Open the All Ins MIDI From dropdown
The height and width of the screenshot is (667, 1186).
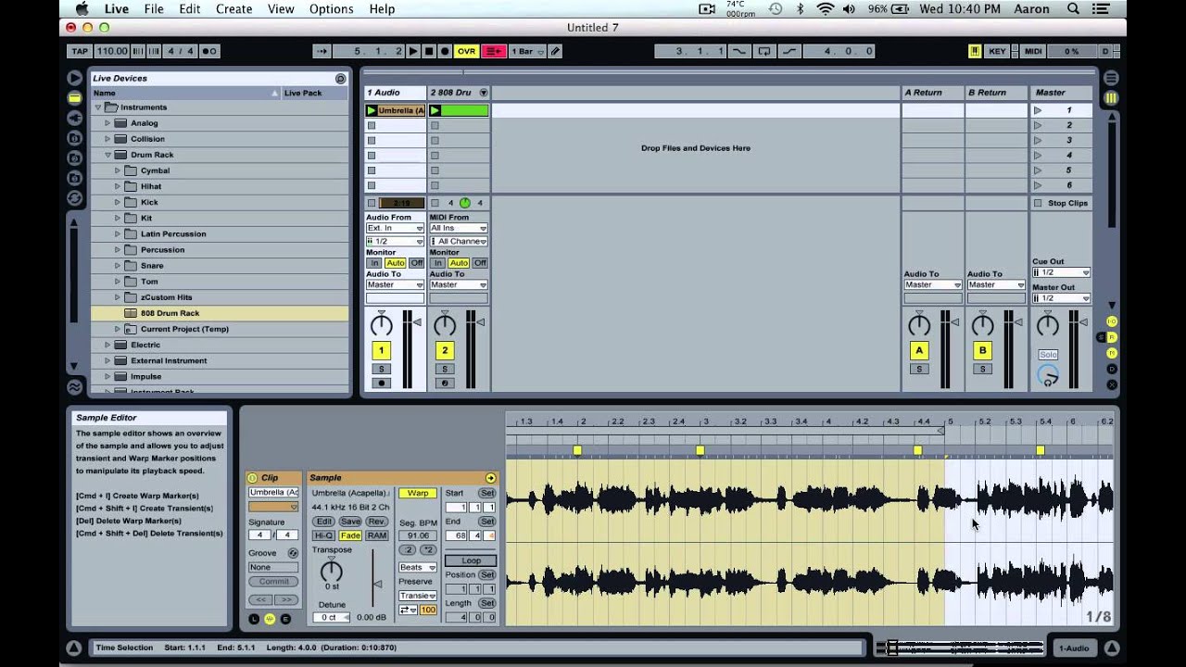pyautogui.click(x=459, y=228)
